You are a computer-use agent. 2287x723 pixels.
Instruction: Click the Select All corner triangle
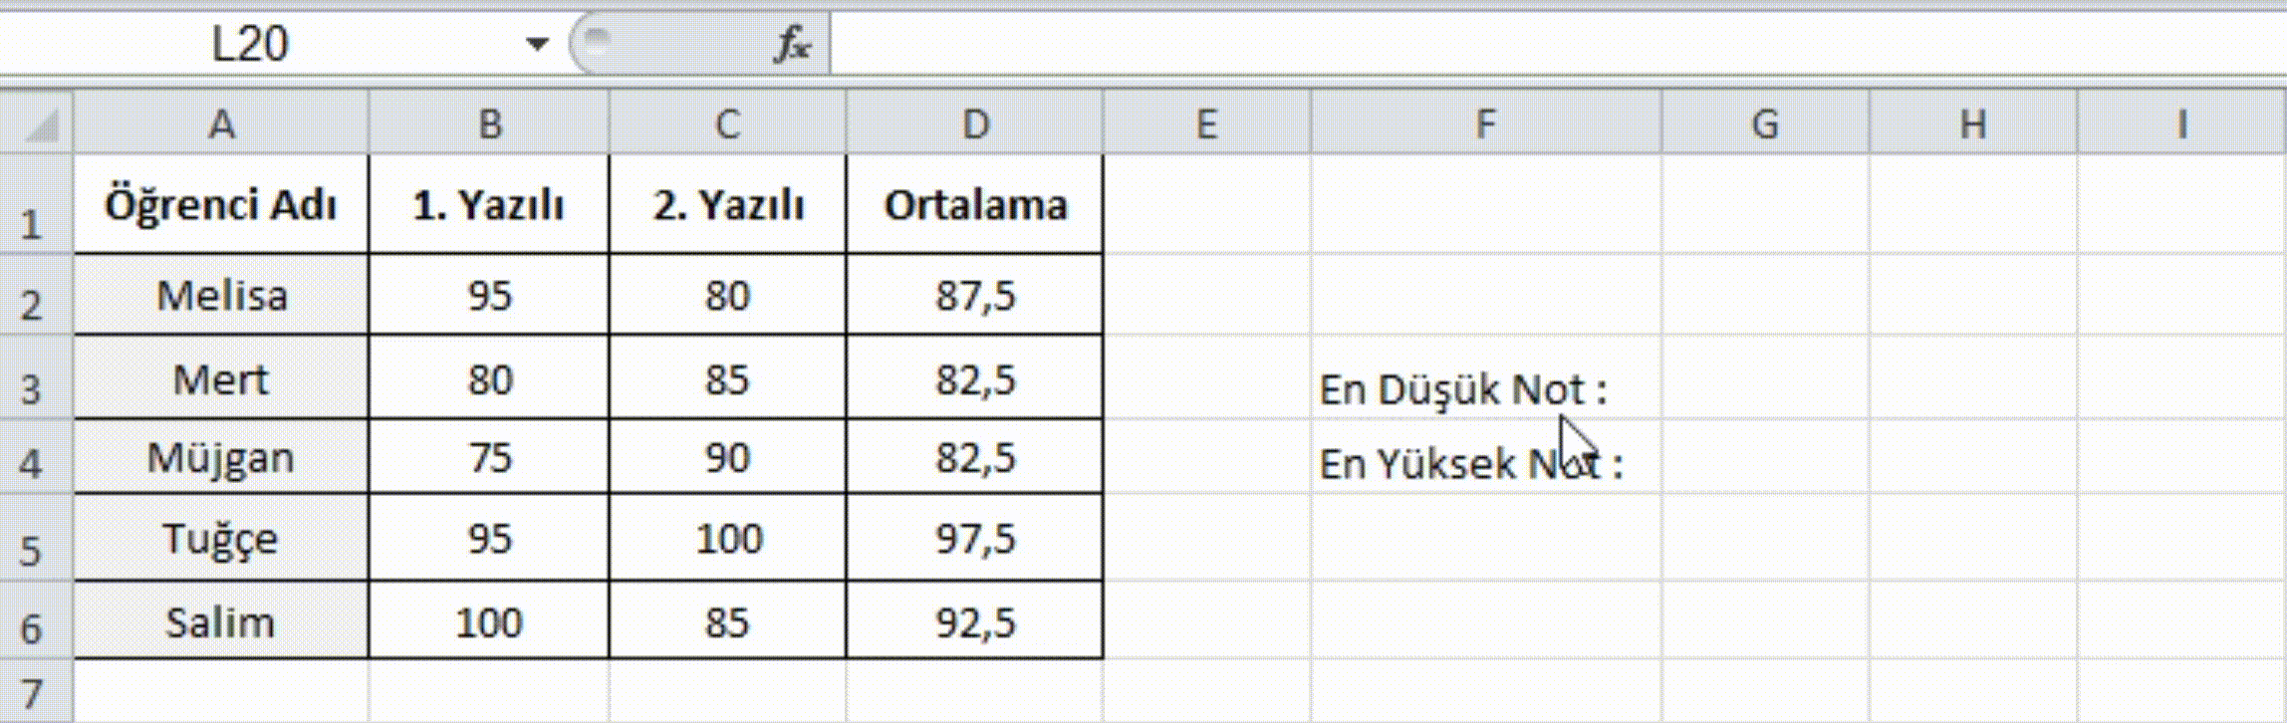pyautogui.click(x=39, y=125)
